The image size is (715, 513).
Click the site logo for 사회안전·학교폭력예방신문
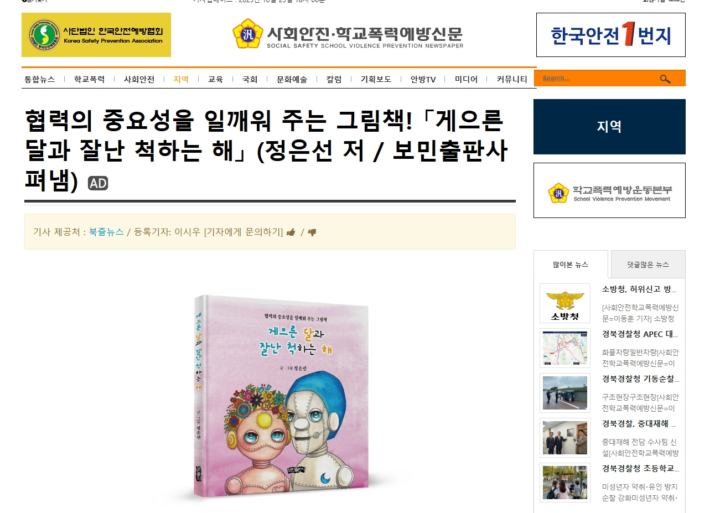click(x=348, y=34)
